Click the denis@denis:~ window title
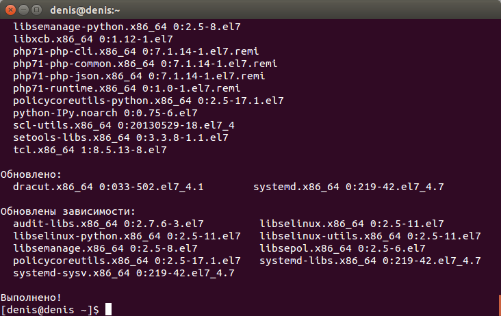Image resolution: width=501 pixels, height=316 pixels. point(85,10)
